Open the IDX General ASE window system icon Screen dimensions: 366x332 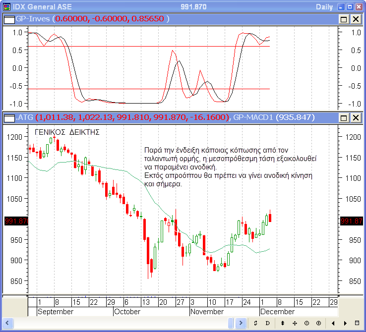(x=6, y=6)
